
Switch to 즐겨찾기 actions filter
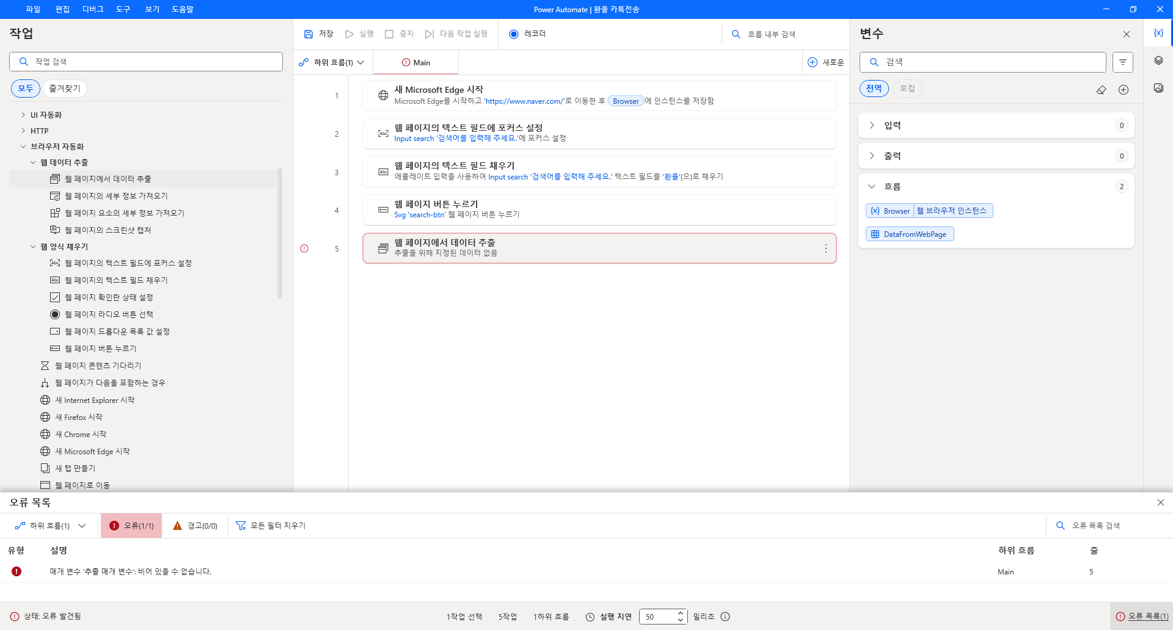click(x=65, y=89)
